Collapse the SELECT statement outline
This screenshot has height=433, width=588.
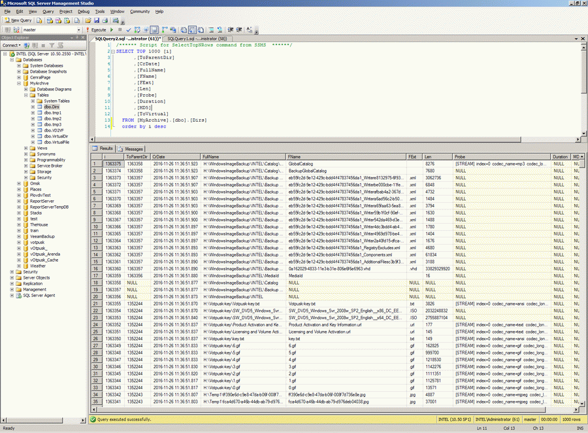113,52
